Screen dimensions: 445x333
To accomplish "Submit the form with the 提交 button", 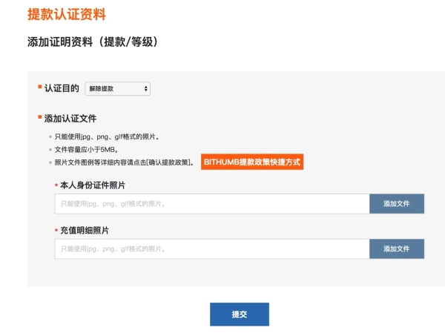I will pos(239,314).
